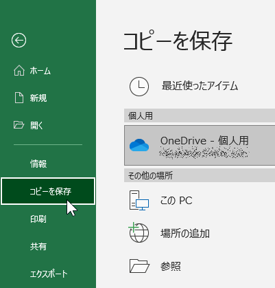Click the house icon beside ホーム
Viewport: 275px width, 288px height.
[x=19, y=70]
